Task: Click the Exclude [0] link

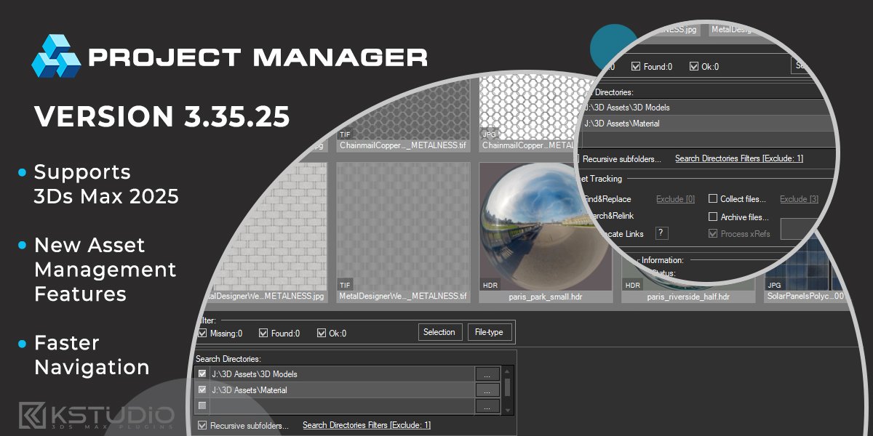Action: tap(675, 199)
